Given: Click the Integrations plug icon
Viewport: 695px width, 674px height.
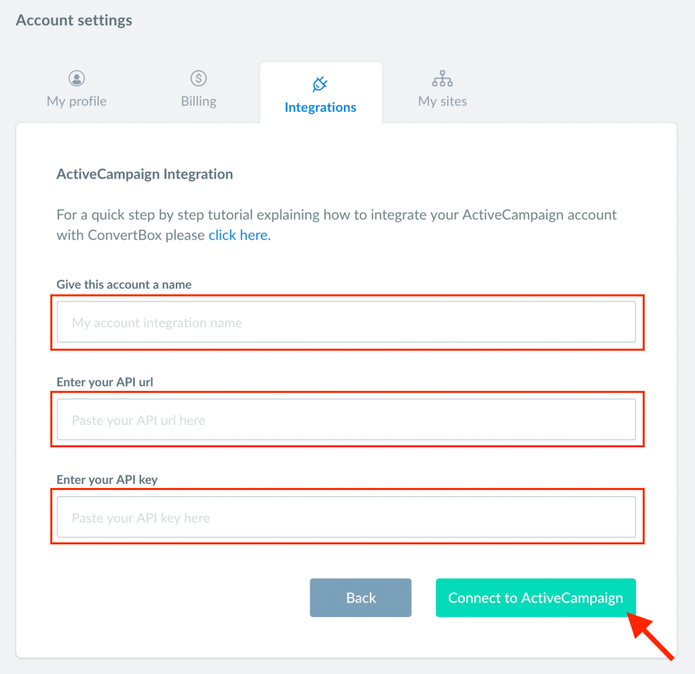Looking at the screenshot, I should coord(320,83).
